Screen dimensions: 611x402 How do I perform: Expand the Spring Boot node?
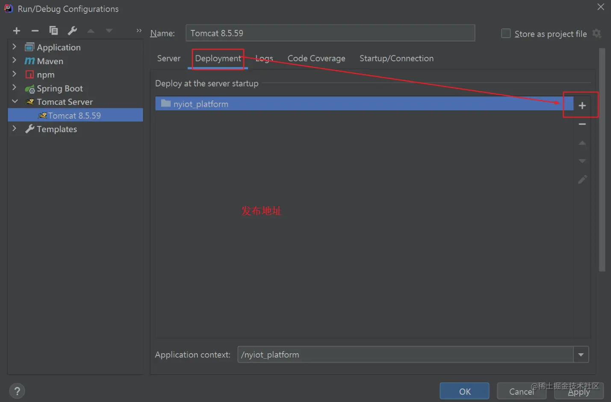(15, 88)
